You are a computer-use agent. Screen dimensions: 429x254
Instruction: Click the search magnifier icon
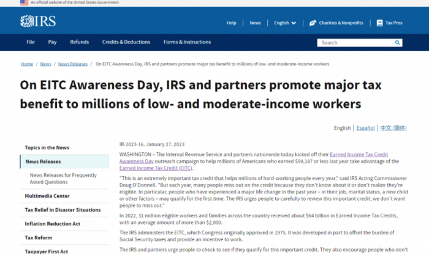[x=398, y=43]
